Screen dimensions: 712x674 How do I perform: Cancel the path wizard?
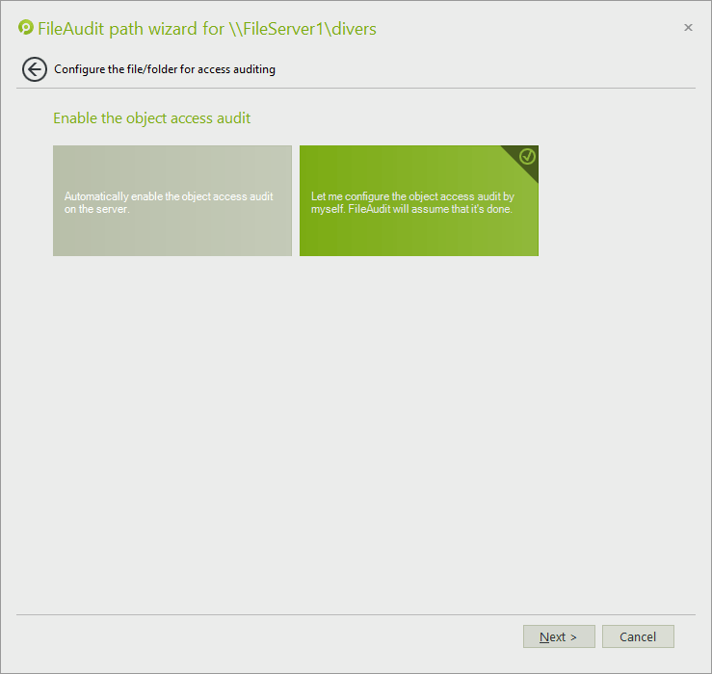pos(638,636)
